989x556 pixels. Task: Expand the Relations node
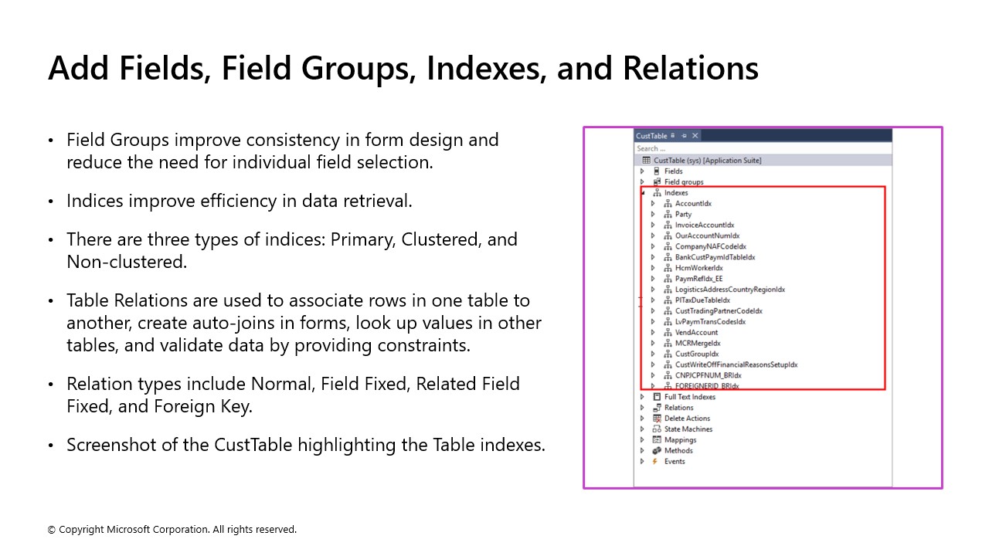click(641, 407)
